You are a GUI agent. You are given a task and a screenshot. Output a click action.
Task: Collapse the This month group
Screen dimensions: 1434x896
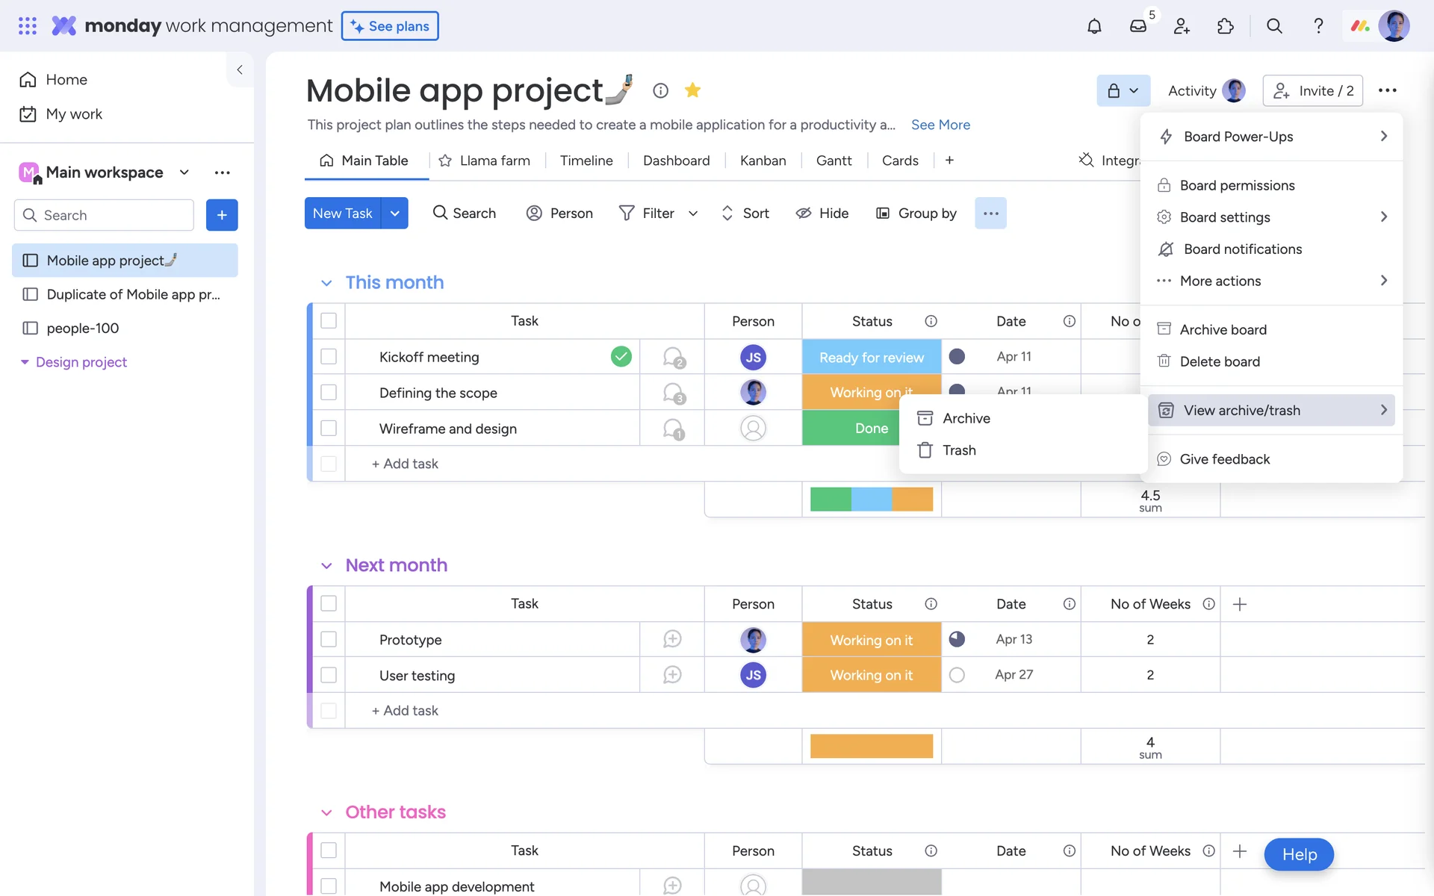(326, 283)
